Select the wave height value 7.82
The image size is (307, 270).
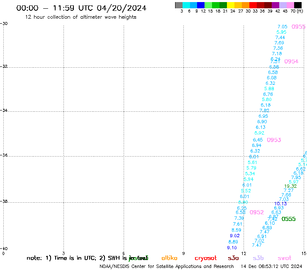tap(264, 110)
